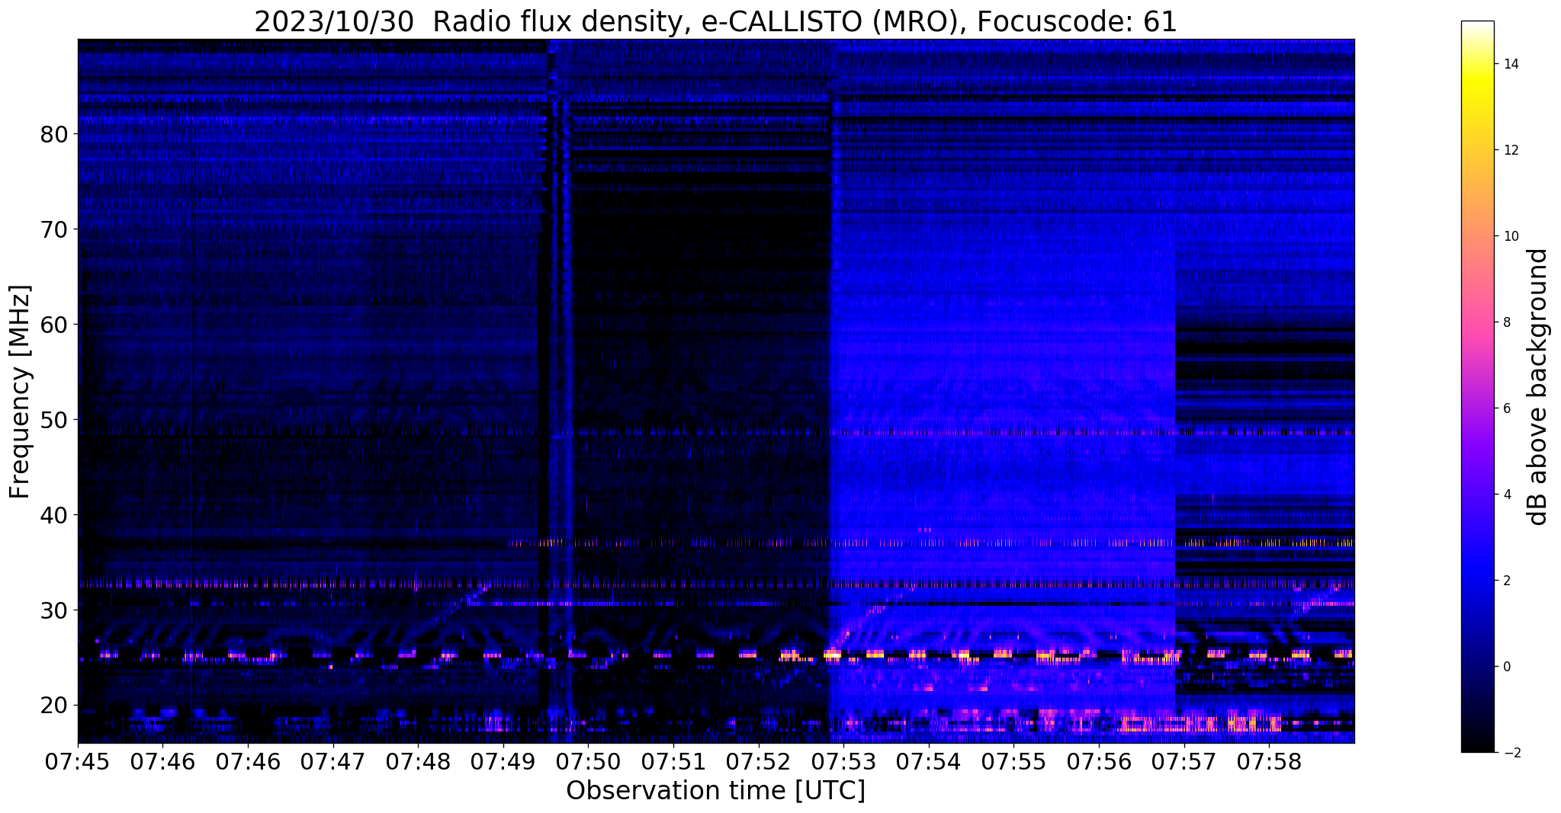Click the 70 MHz frequency tick label
The height and width of the screenshot is (813, 1561).
pos(53,229)
